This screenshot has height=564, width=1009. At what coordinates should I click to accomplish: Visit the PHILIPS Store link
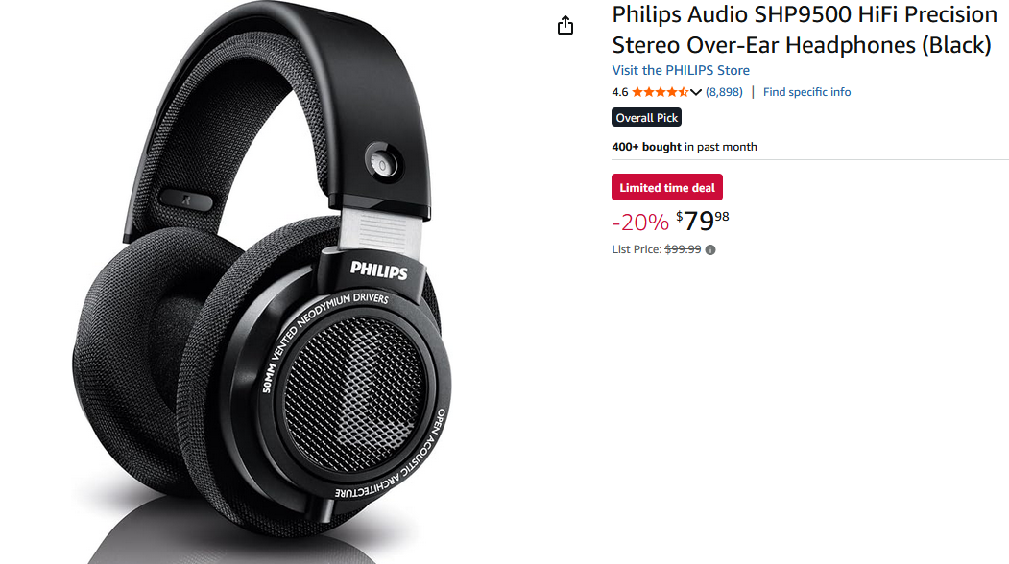[681, 70]
